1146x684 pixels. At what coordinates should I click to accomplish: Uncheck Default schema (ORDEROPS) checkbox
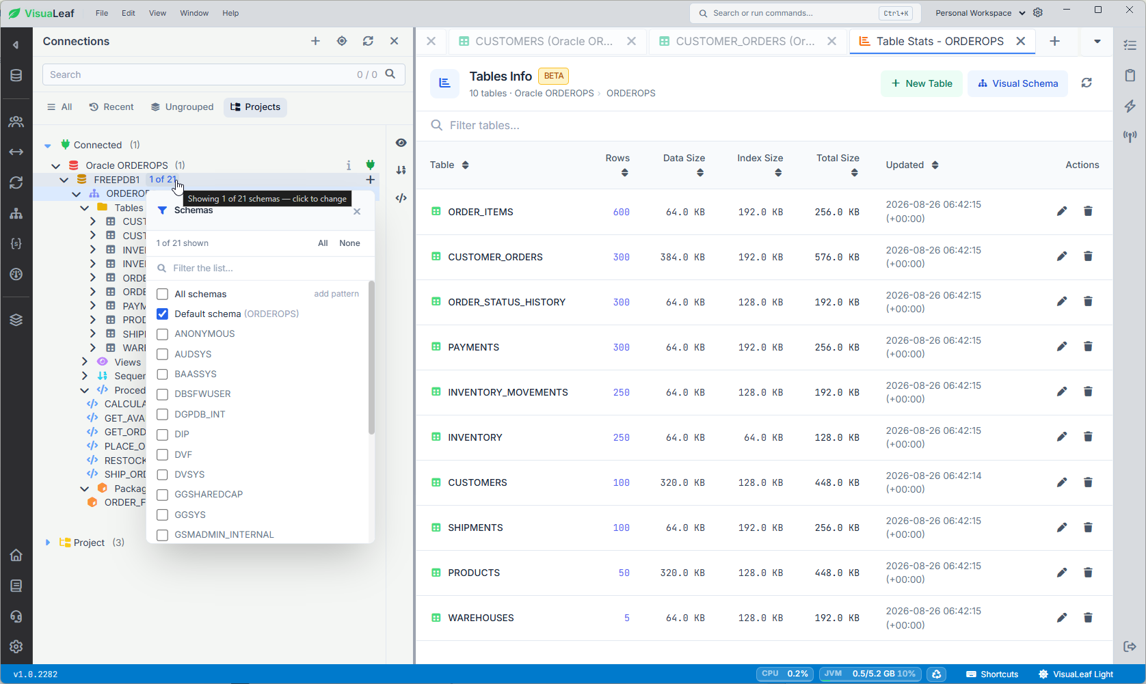(x=162, y=314)
